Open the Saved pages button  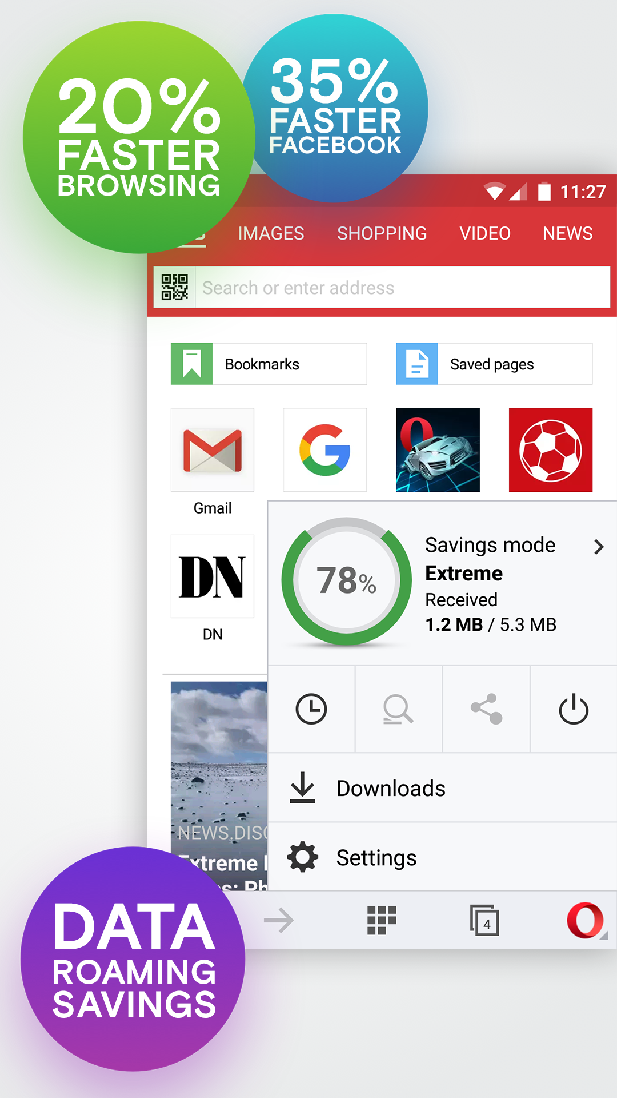(494, 364)
